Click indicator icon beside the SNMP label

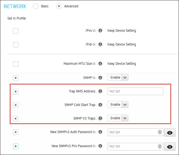(x=94, y=78)
